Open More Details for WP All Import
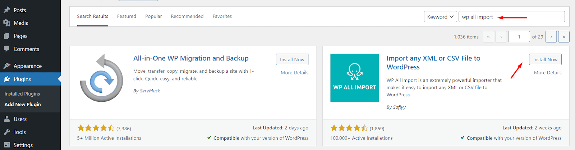 pyautogui.click(x=547, y=73)
